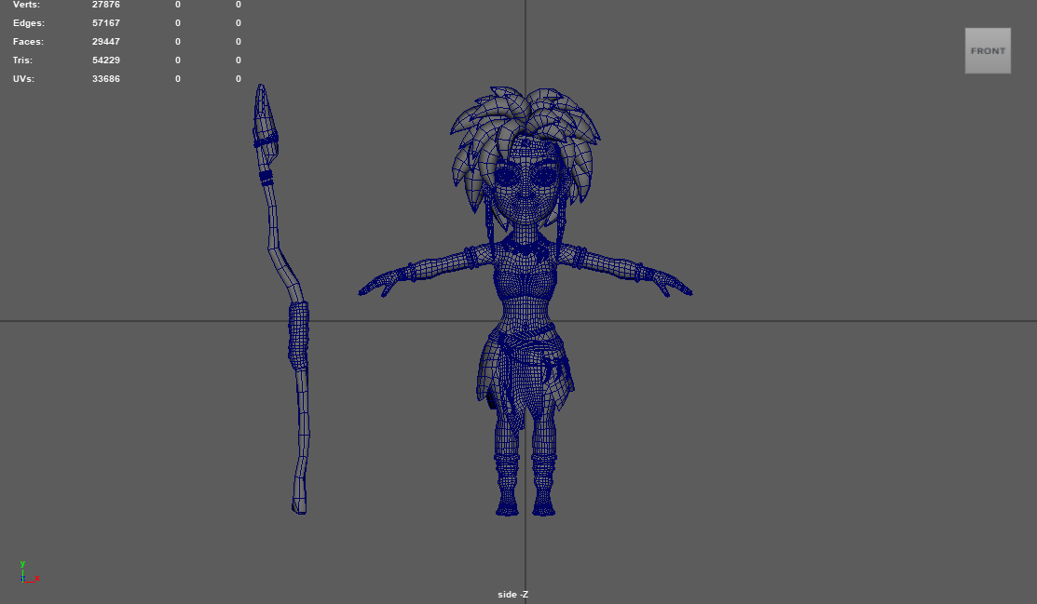Click the "Faces:" heads-up label
Image resolution: width=1037 pixels, height=604 pixels.
point(29,42)
